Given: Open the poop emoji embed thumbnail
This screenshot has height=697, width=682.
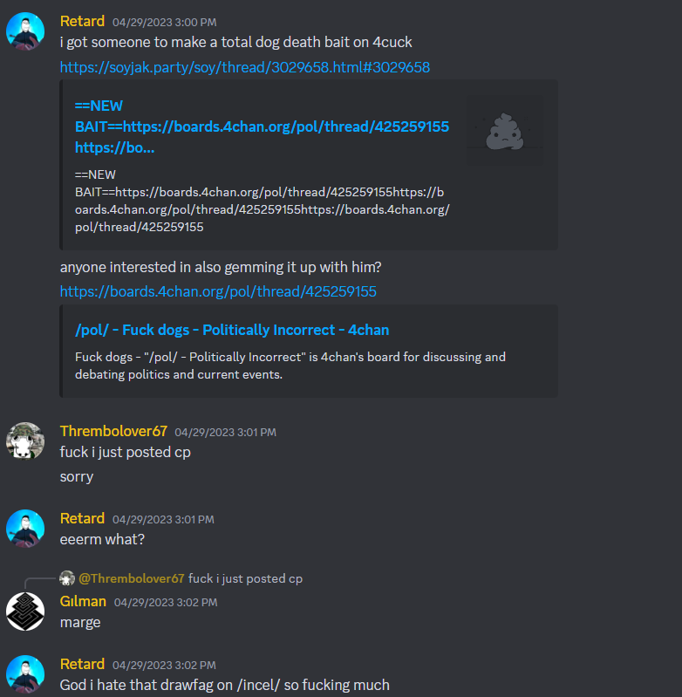Looking at the screenshot, I should [505, 130].
